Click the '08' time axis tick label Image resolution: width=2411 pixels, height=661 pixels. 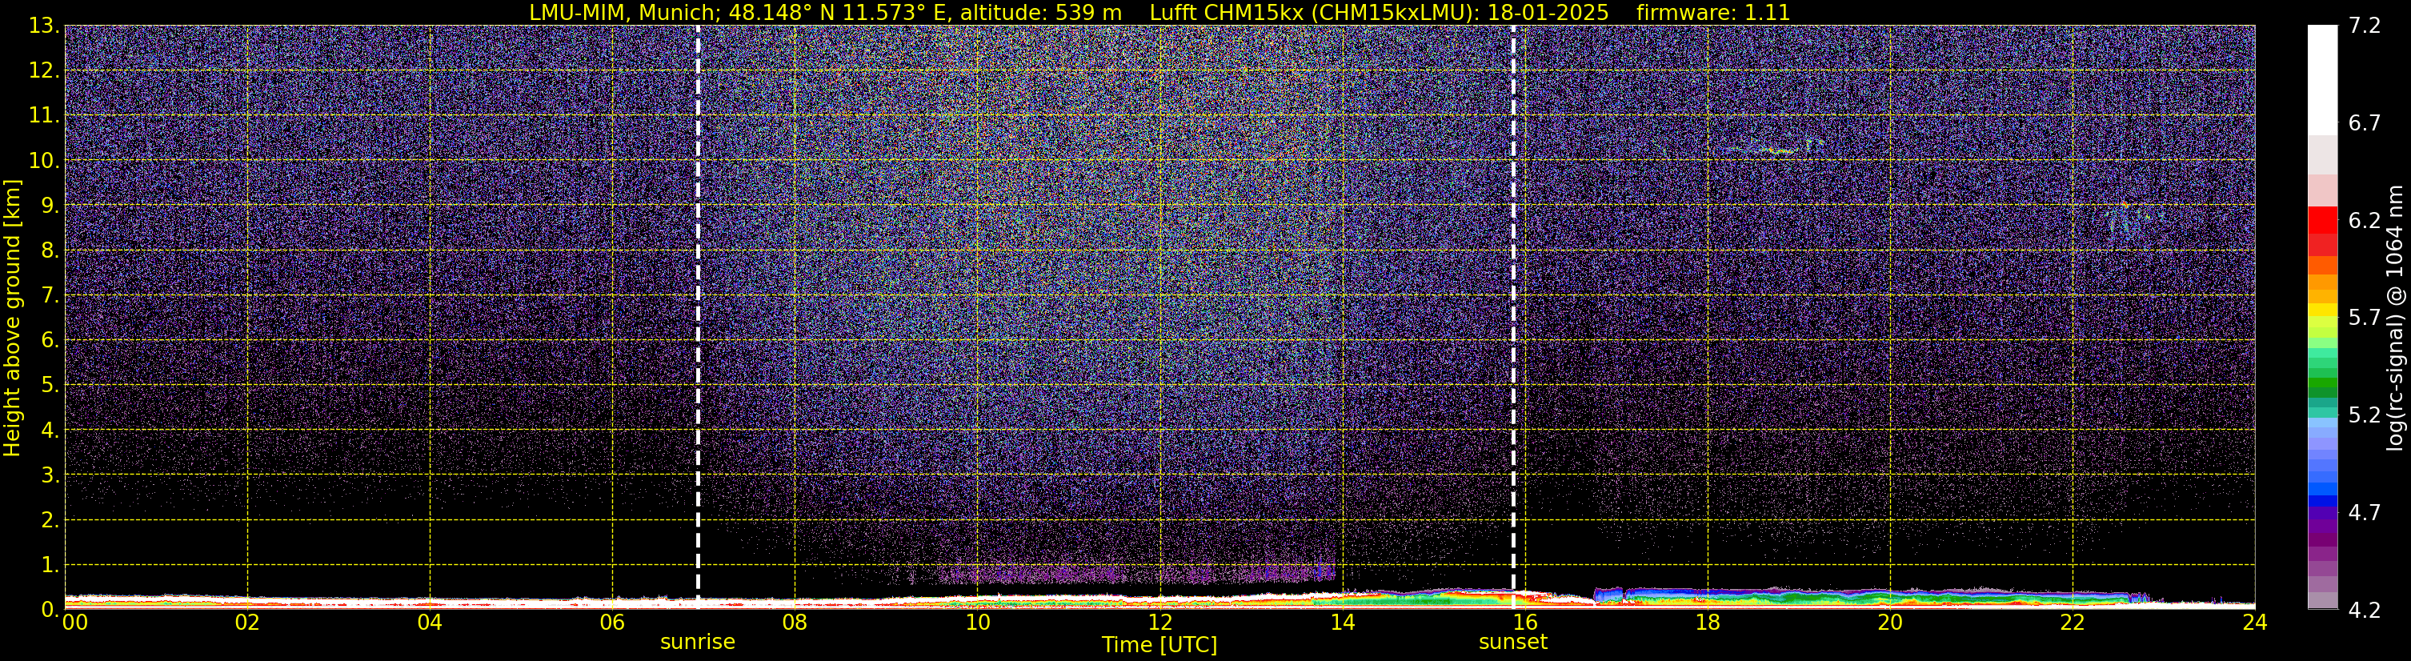point(795,623)
